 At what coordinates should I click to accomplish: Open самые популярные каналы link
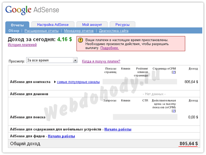(x=78, y=82)
